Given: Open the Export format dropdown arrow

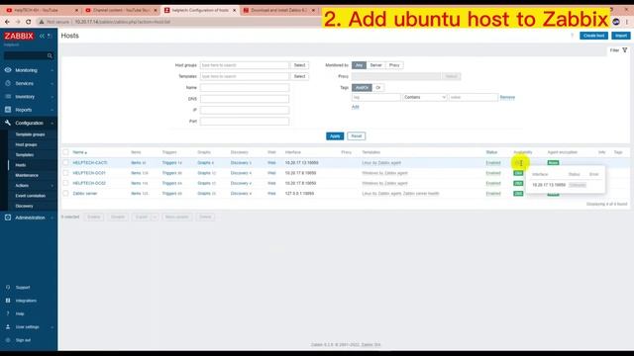Looking at the screenshot, I should point(155,218).
